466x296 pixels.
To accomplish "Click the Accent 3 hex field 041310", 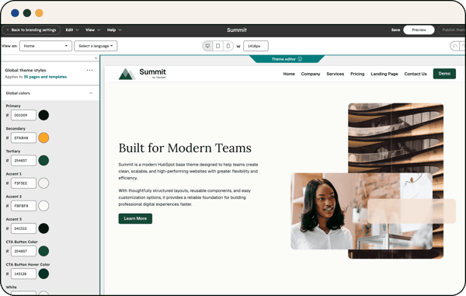I will [23, 228].
